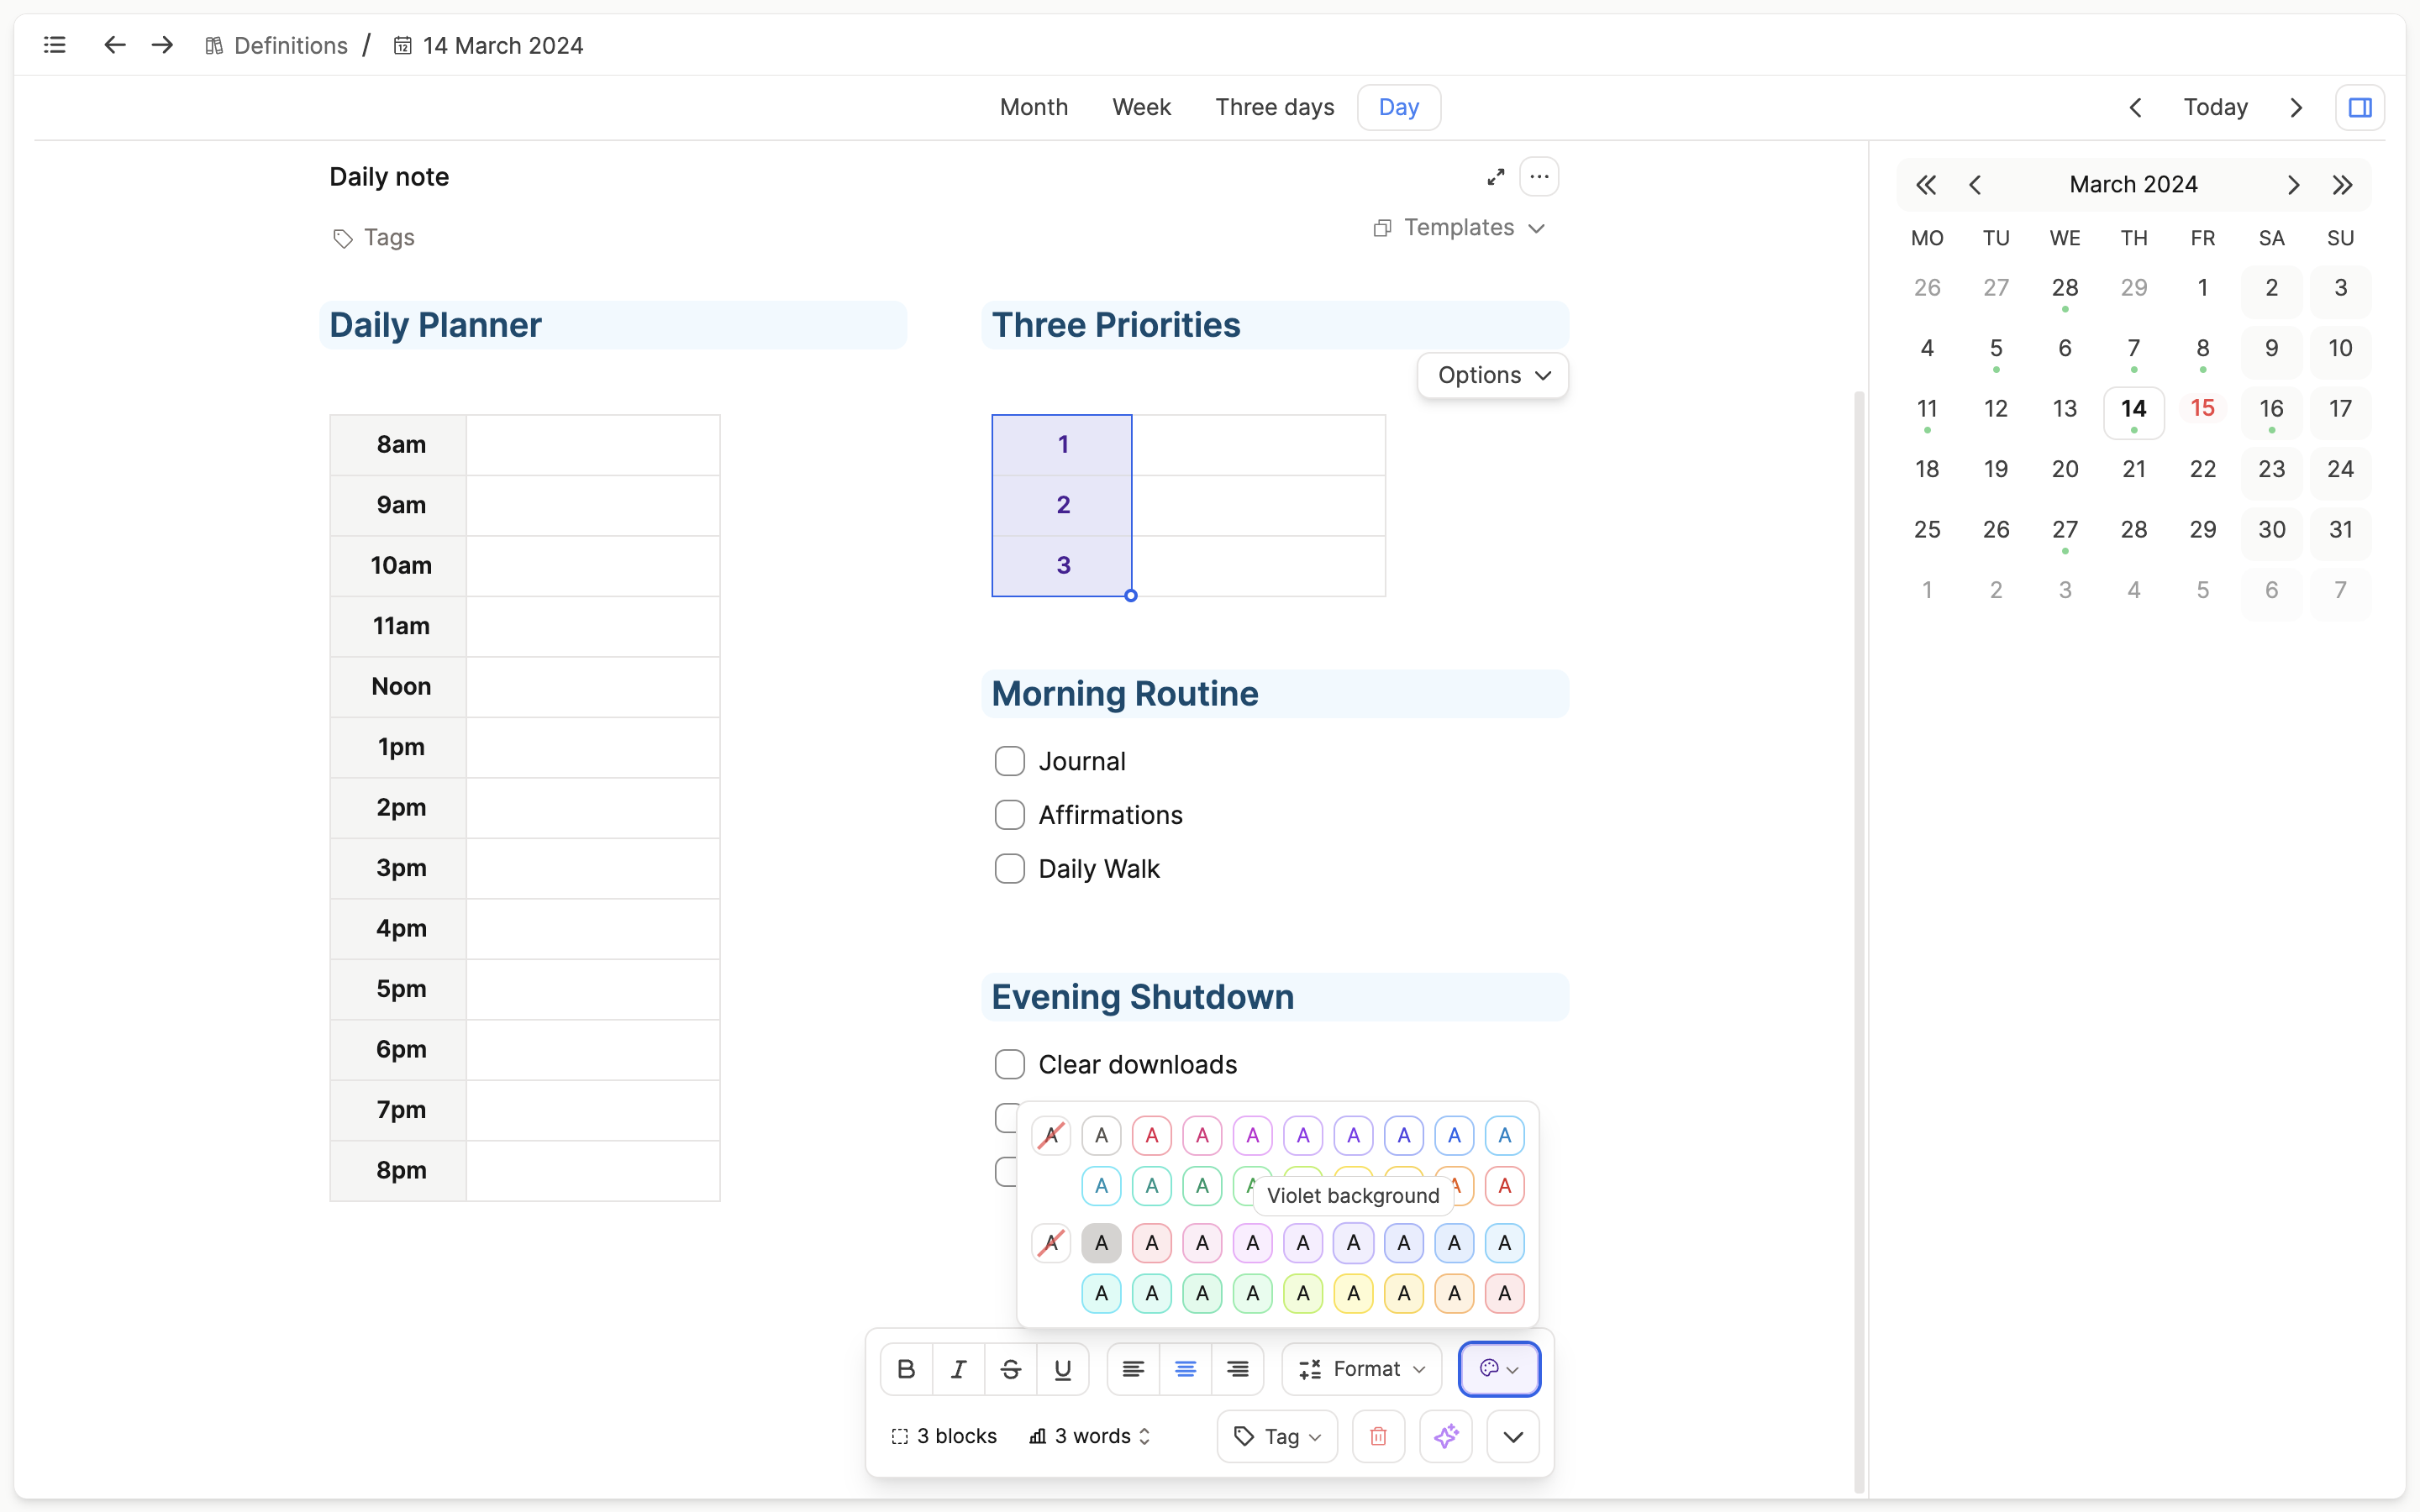Click the left alignment icon

1133,1369
